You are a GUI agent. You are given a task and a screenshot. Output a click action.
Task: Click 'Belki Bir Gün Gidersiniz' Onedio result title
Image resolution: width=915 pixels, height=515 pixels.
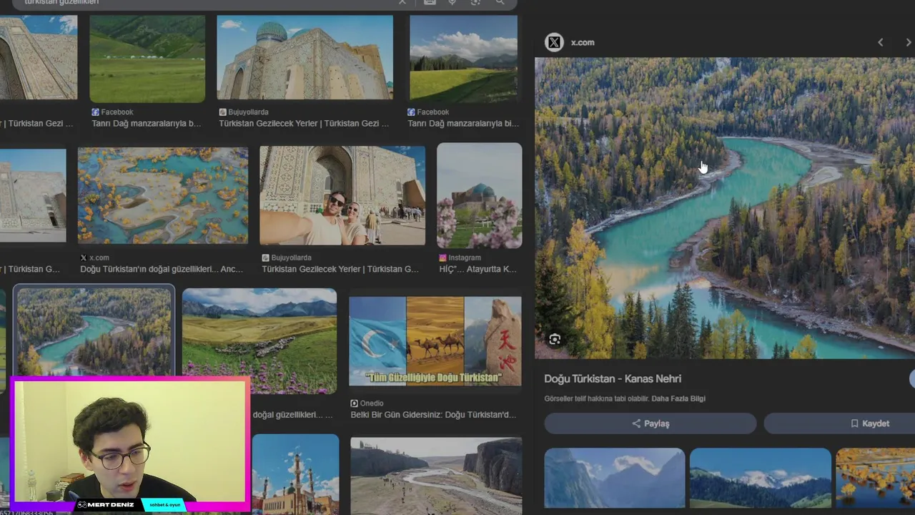(x=433, y=415)
